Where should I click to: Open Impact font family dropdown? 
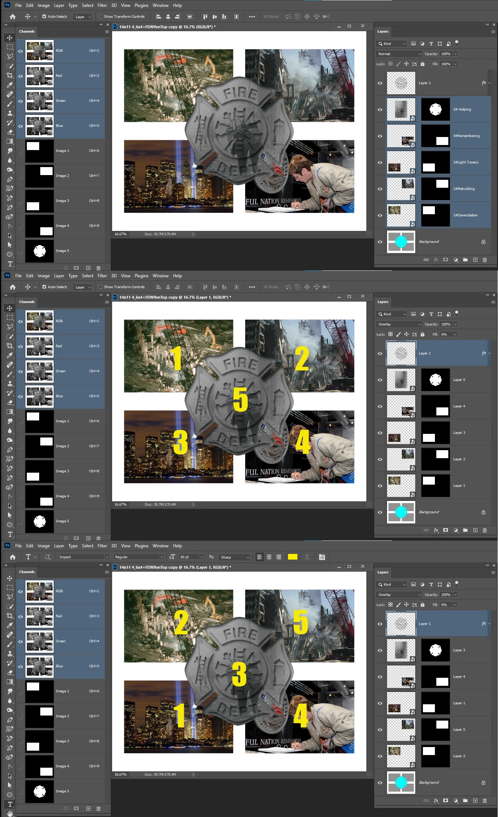point(107,557)
